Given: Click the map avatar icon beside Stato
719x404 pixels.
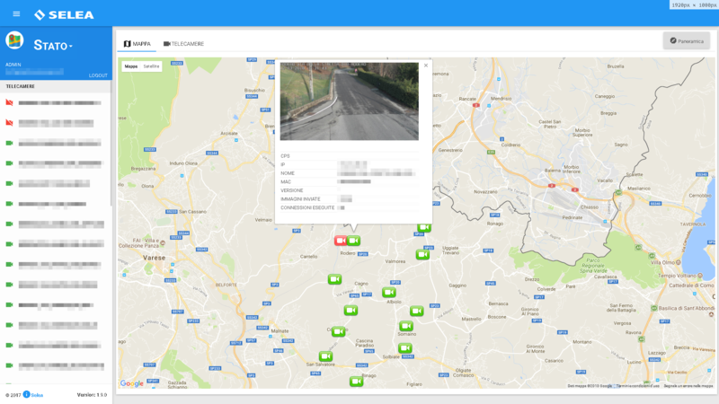Looking at the screenshot, I should click(14, 40).
